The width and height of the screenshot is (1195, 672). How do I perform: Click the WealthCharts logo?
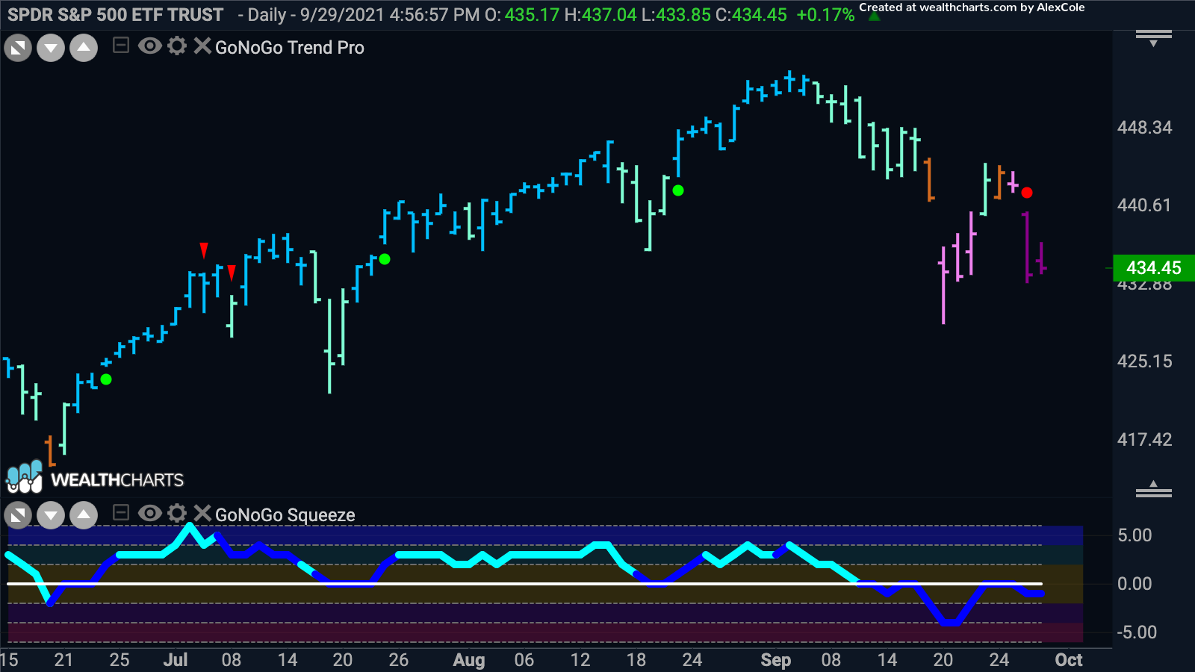pos(95,478)
